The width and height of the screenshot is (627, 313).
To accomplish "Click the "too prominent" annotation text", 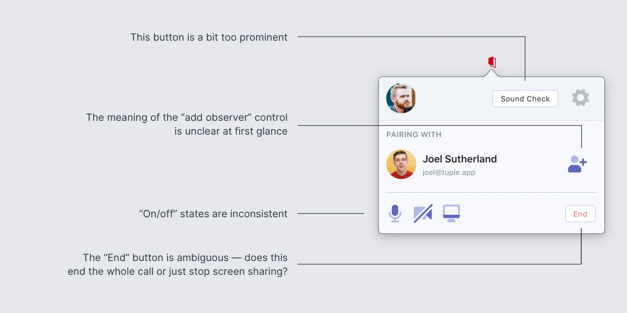I will coord(209,37).
